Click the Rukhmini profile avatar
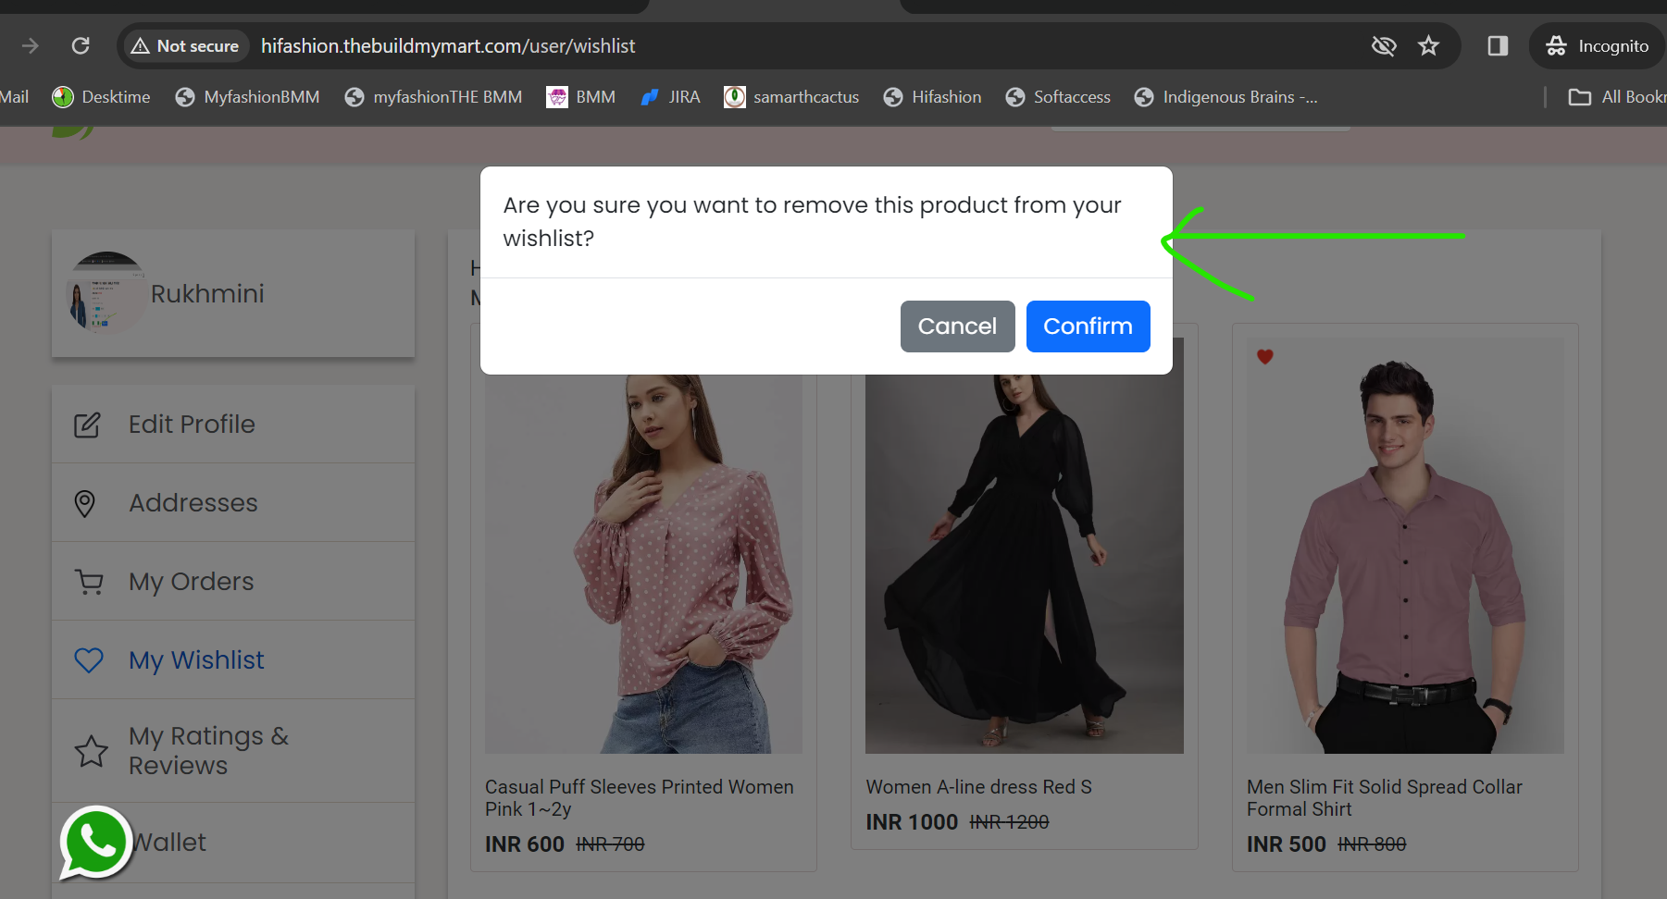 tap(107, 293)
